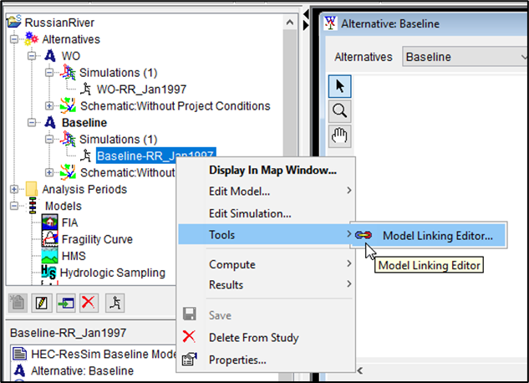The height and width of the screenshot is (383, 529).
Task: Open the Alternatives dropdown showing Baseline
Action: (465, 57)
